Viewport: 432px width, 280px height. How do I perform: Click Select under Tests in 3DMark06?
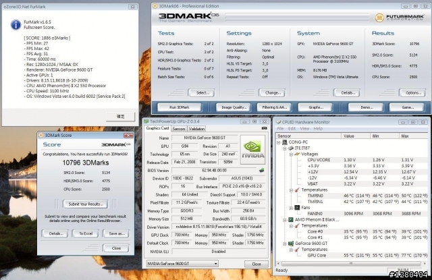pyautogui.click(x=202, y=93)
